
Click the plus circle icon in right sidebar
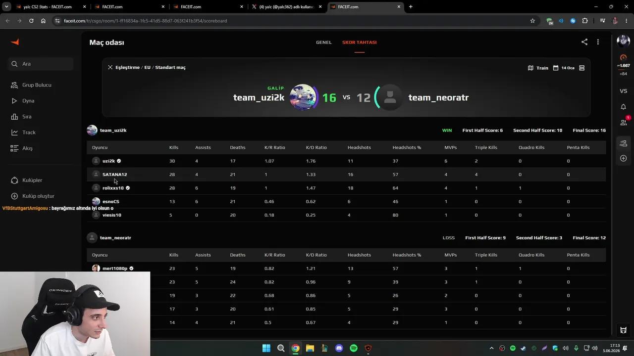pyautogui.click(x=623, y=158)
